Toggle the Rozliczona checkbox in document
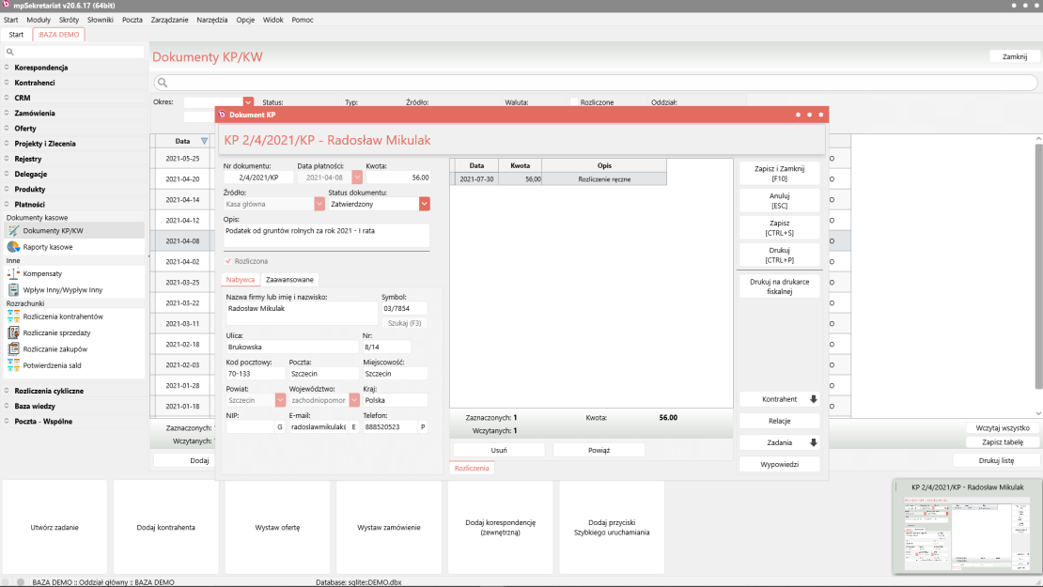The height and width of the screenshot is (587, 1043). [x=228, y=261]
